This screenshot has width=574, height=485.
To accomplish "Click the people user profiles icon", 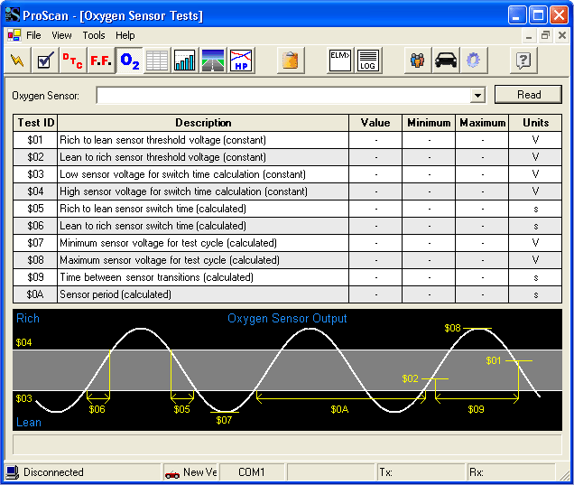I will coord(417,61).
